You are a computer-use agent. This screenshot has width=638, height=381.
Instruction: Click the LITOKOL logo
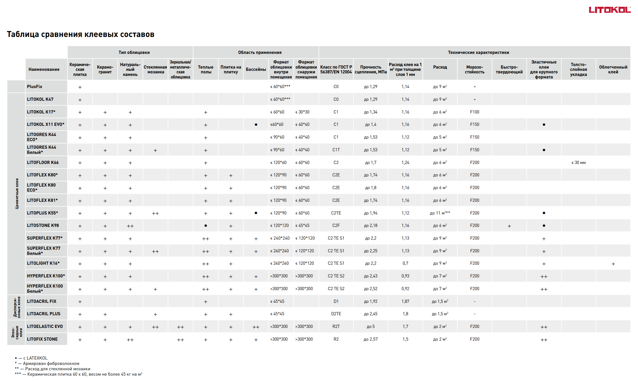pos(609,10)
